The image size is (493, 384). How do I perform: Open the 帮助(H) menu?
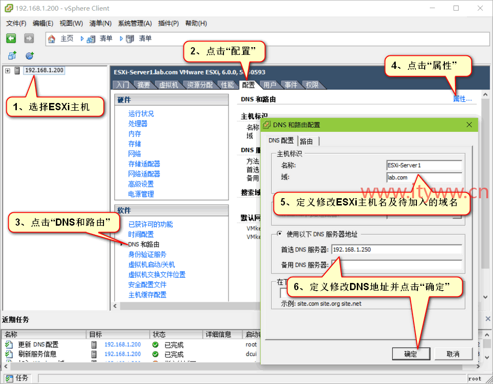pos(196,23)
